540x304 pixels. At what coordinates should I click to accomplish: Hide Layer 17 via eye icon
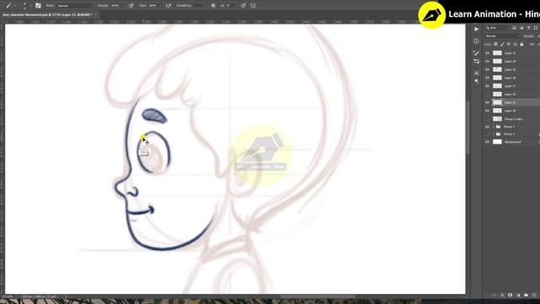click(487, 86)
